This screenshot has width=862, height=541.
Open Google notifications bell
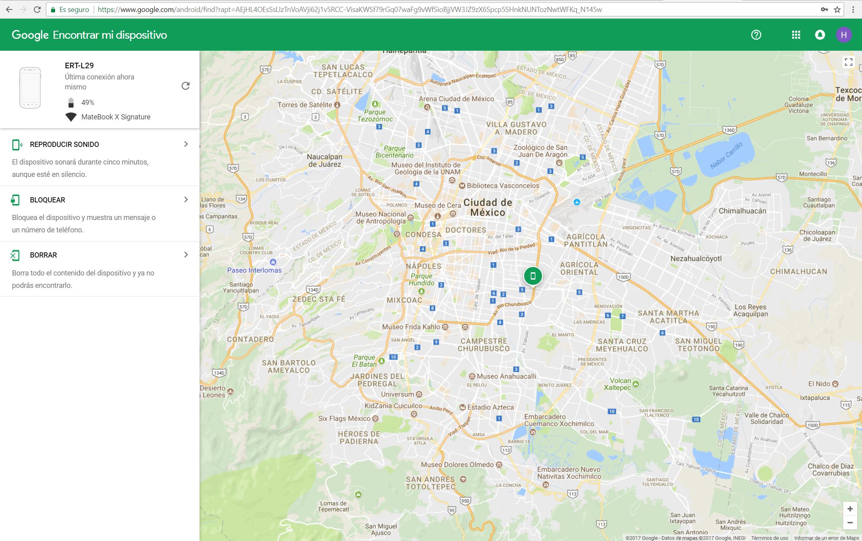click(x=820, y=35)
